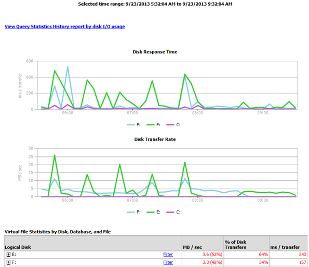Click 09:00 axis label on Disk Transfer Rate chart

(x=263, y=201)
